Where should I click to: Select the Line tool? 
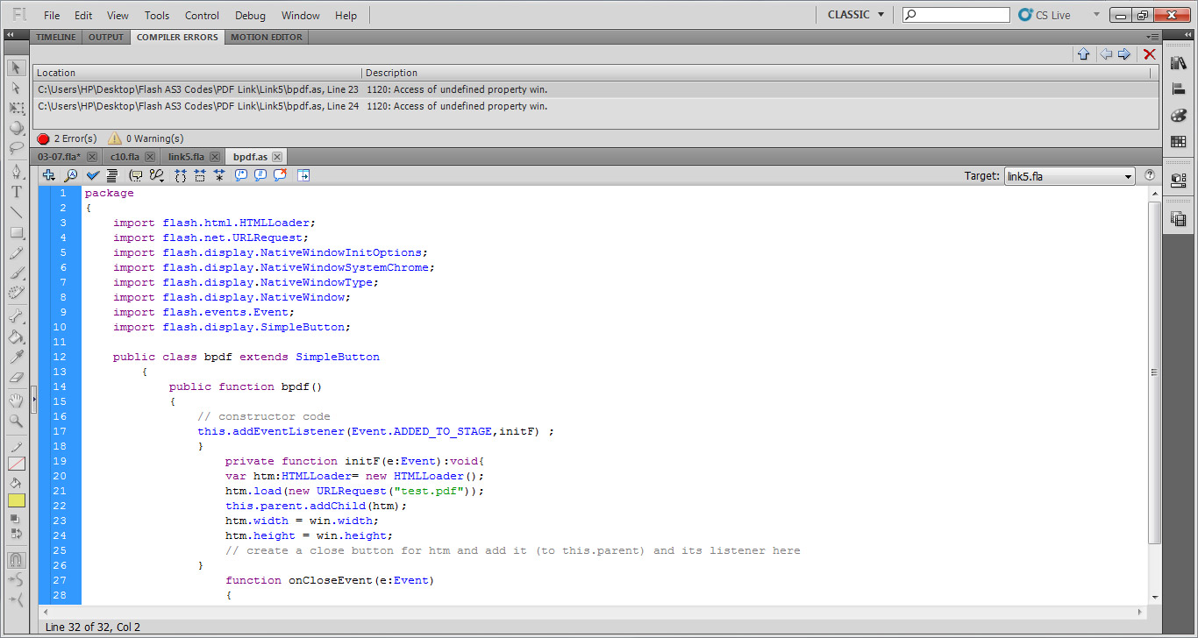pyautogui.click(x=16, y=211)
